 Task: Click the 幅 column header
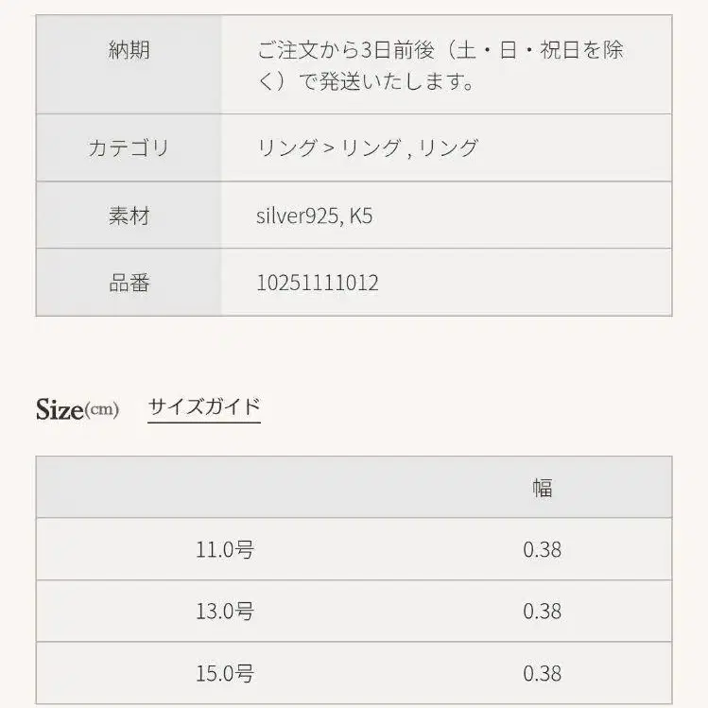click(x=542, y=488)
